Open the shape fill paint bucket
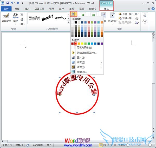The image size is (156, 148). click(73, 14)
